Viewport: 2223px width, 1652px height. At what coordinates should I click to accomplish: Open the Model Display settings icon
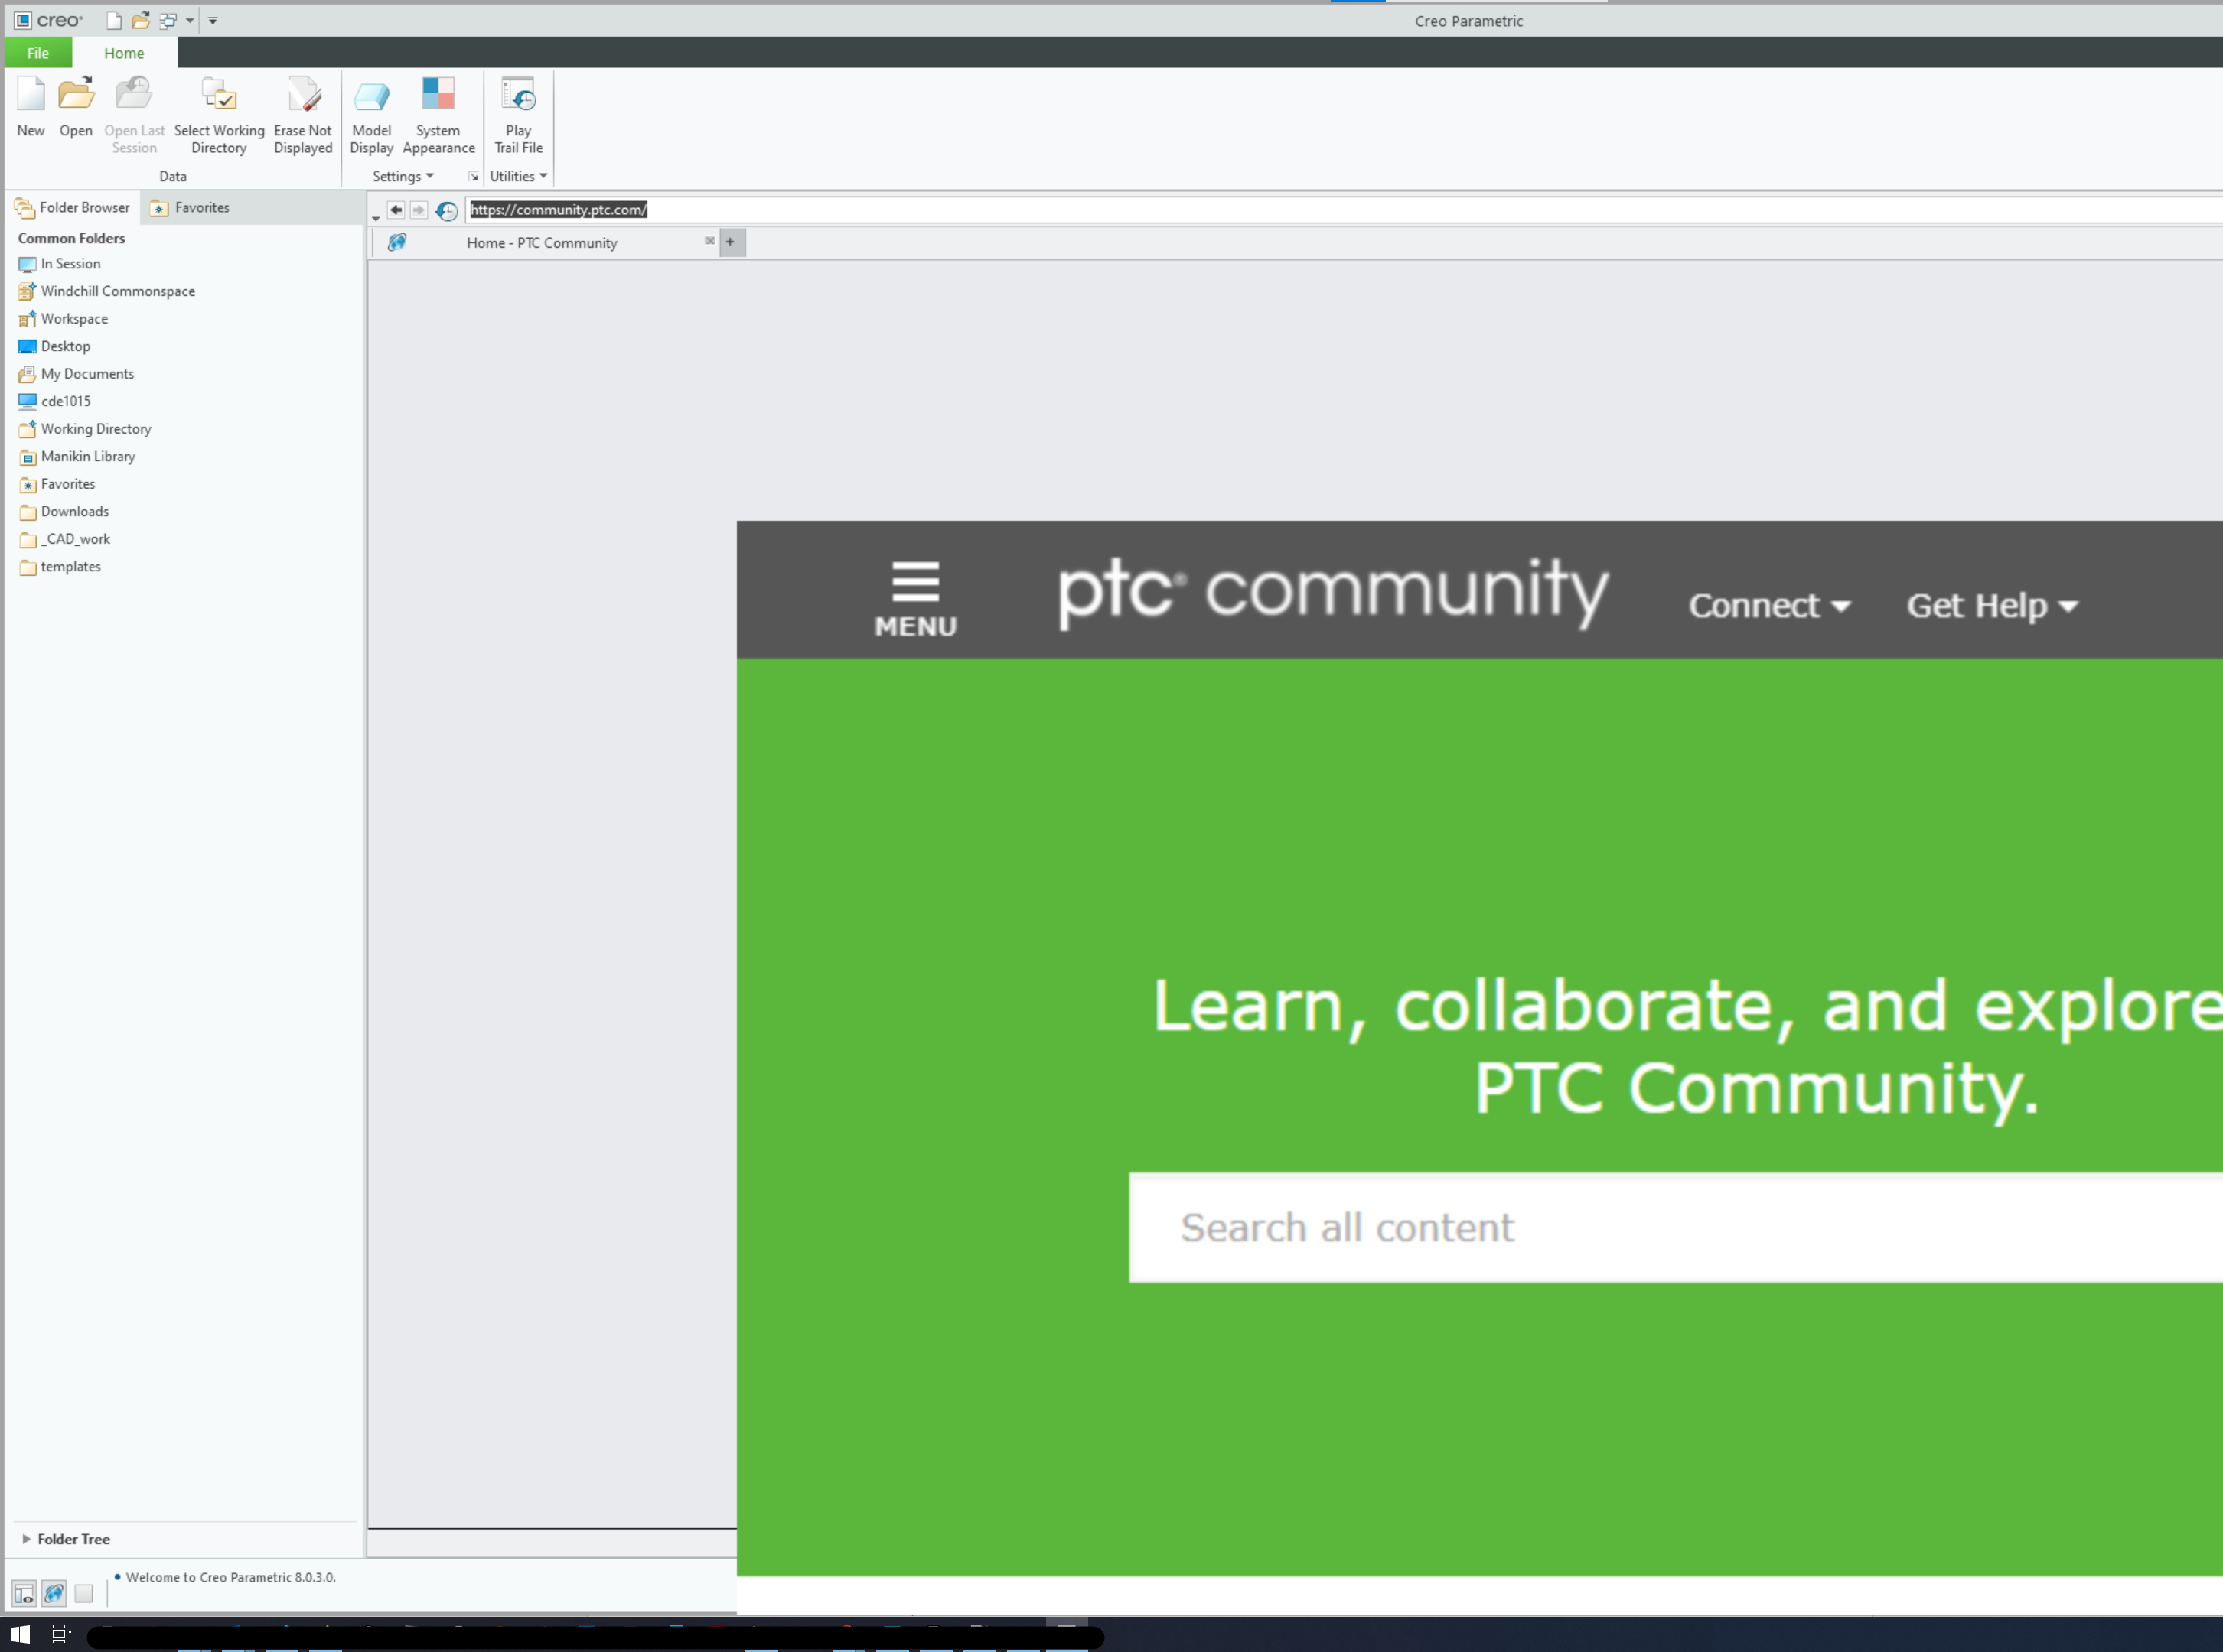tap(371, 110)
